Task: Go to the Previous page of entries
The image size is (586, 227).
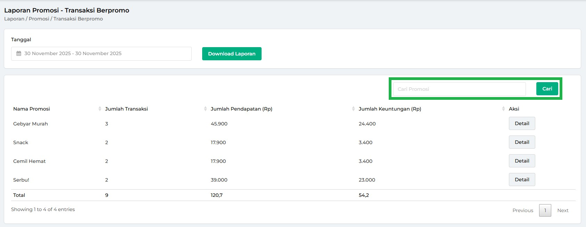Action: point(522,210)
